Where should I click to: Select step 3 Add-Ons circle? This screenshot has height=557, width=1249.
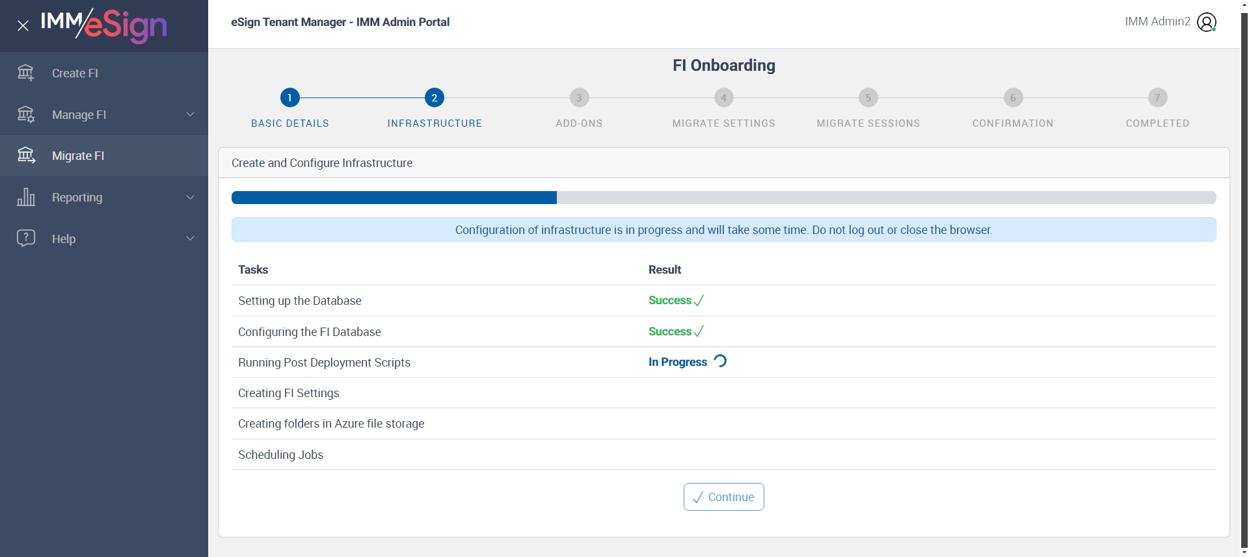tap(579, 97)
